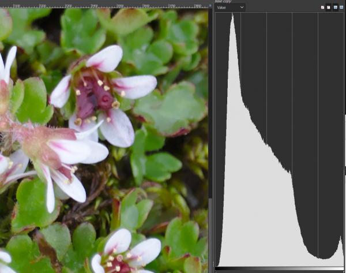Switch to linear histogram icon
The width and height of the screenshot is (346, 273).
(336, 8)
